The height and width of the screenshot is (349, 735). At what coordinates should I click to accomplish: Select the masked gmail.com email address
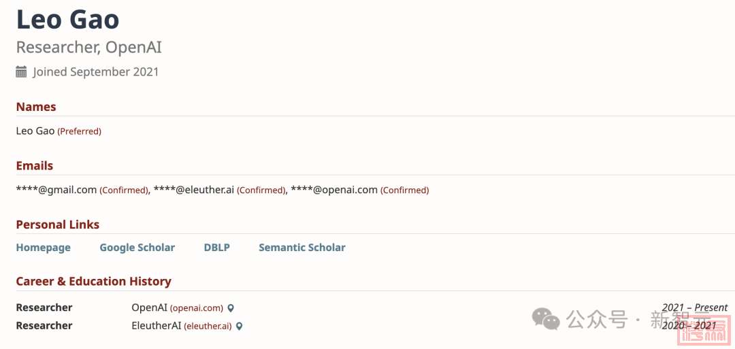56,190
